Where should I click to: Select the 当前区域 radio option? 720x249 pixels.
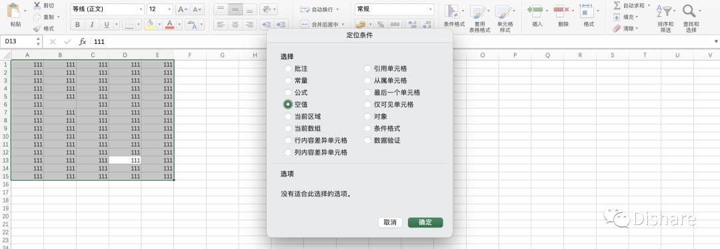[x=287, y=117]
